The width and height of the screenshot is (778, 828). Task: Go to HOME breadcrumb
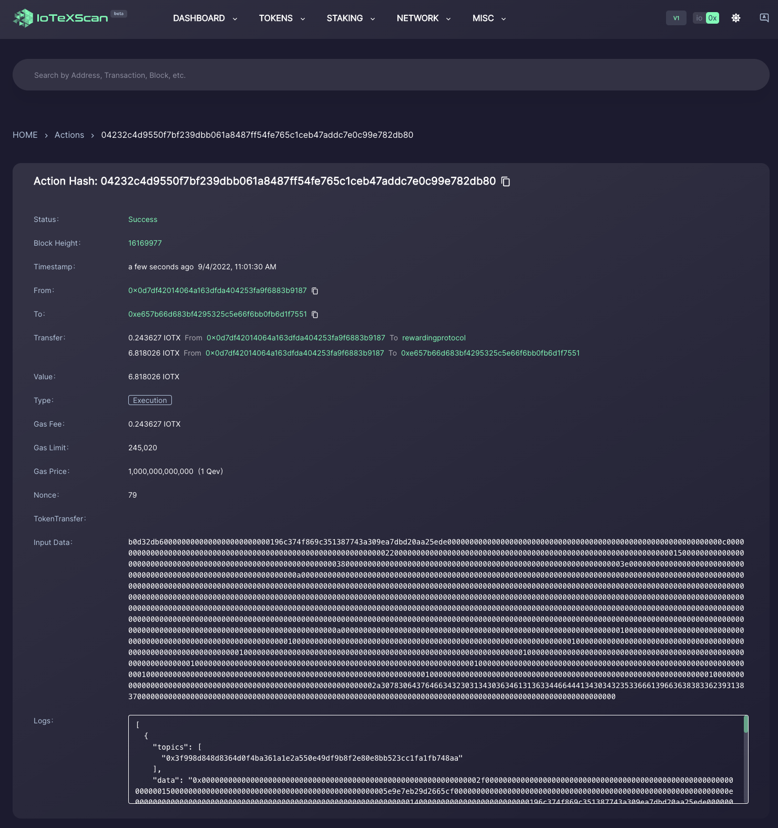click(x=25, y=135)
